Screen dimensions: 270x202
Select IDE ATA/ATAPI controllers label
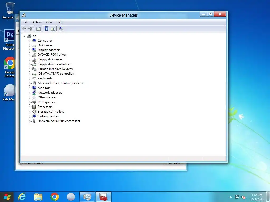click(56, 74)
